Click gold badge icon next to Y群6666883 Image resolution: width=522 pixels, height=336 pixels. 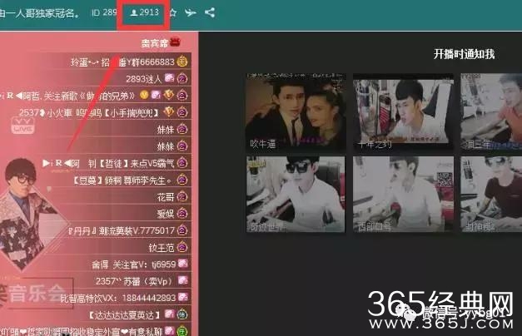[x=182, y=62]
